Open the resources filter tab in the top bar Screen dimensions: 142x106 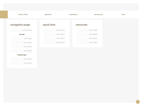pyautogui.click(x=98, y=14)
